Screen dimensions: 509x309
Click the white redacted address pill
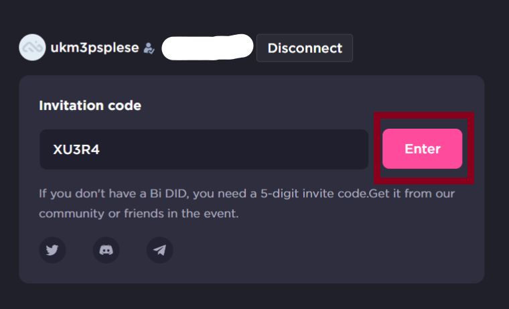[x=208, y=48]
